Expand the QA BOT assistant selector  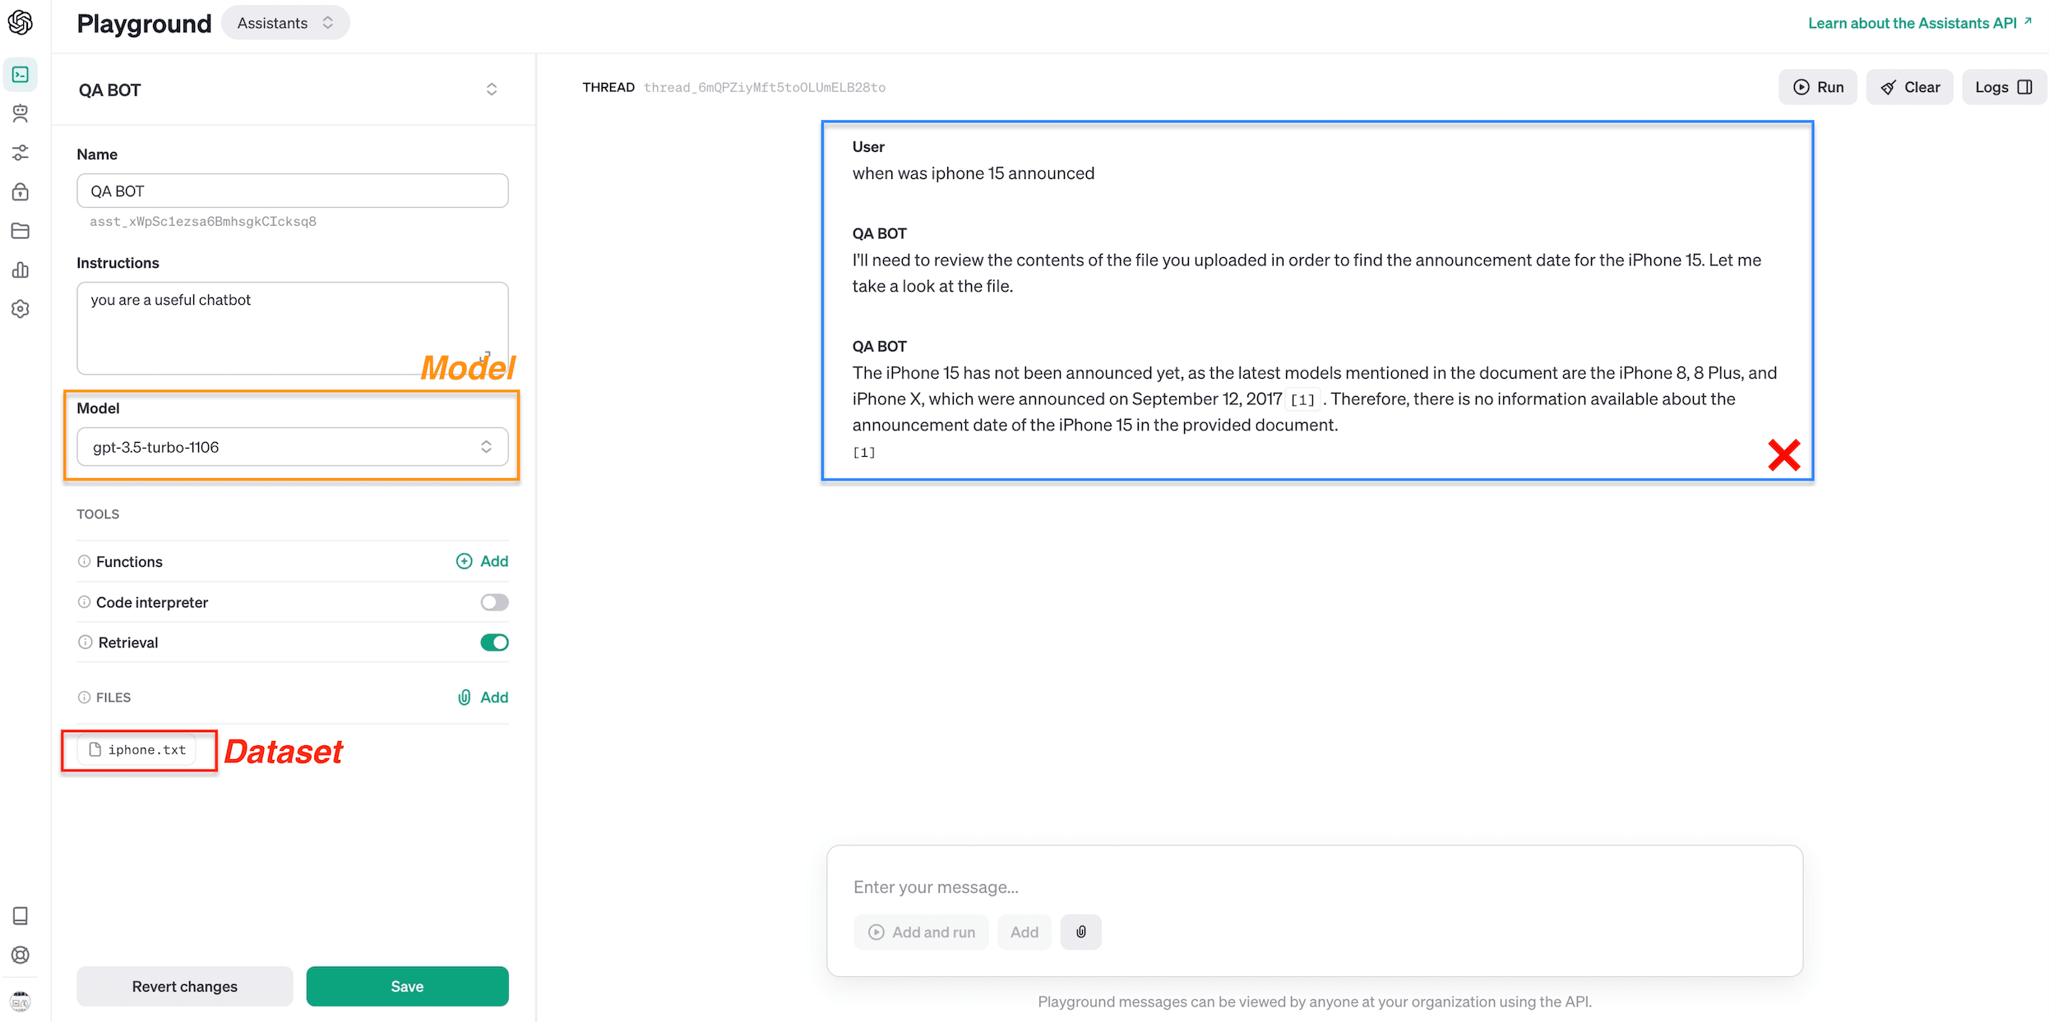click(x=492, y=90)
